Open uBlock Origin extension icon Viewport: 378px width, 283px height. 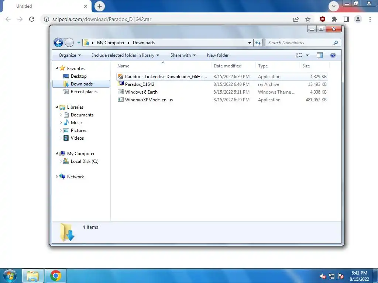(323, 19)
